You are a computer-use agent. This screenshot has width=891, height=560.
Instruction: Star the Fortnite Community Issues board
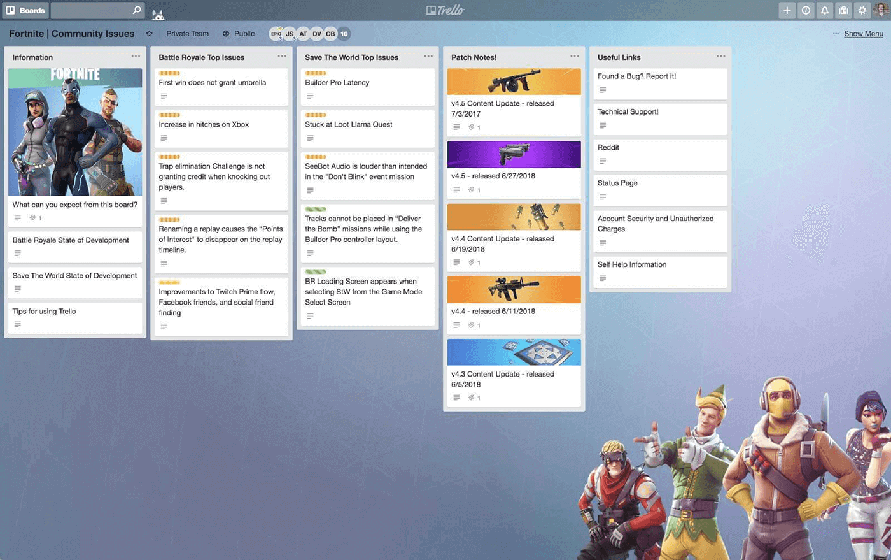click(150, 34)
